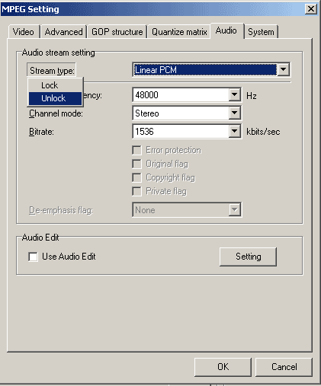The width and height of the screenshot is (321, 386).
Task: Click the Audio Edit Setting button
Action: coord(248,257)
